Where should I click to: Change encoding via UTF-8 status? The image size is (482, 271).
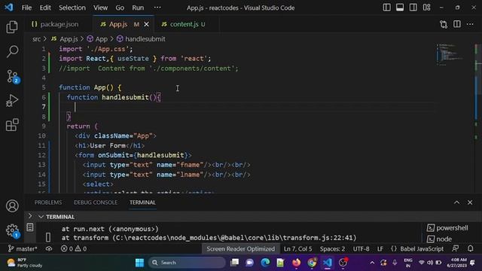pyautogui.click(x=361, y=248)
